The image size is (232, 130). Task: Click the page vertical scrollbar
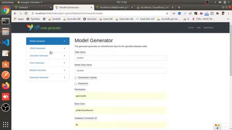click(231, 50)
